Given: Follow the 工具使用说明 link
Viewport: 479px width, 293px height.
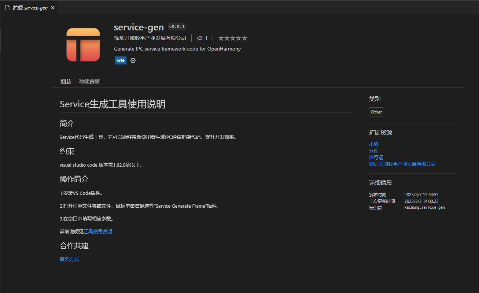Looking at the screenshot, I should (x=98, y=231).
